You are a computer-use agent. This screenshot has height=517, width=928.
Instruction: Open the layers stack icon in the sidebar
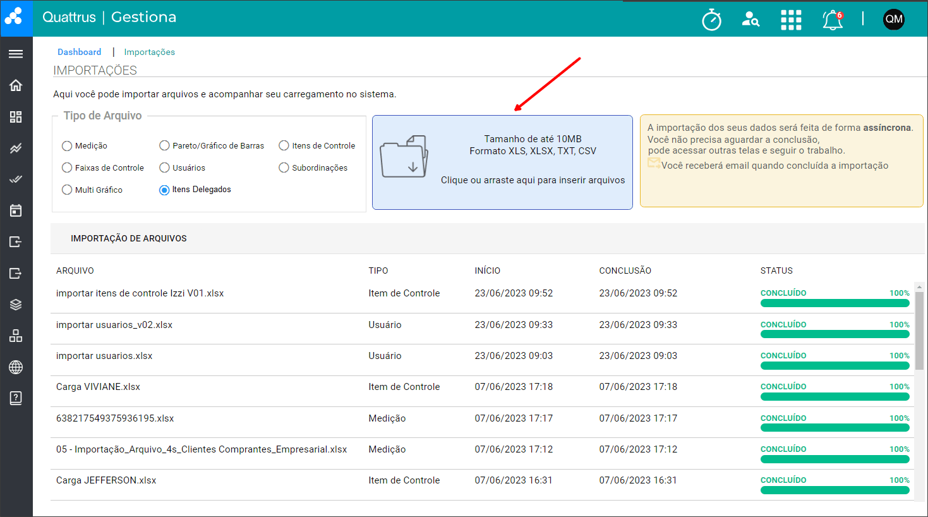click(x=16, y=305)
